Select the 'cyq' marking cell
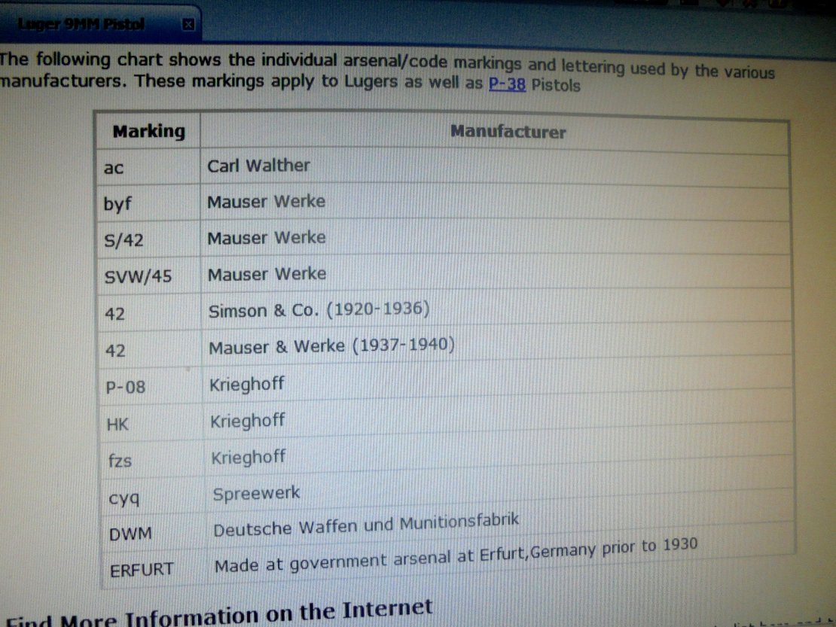 click(152, 496)
